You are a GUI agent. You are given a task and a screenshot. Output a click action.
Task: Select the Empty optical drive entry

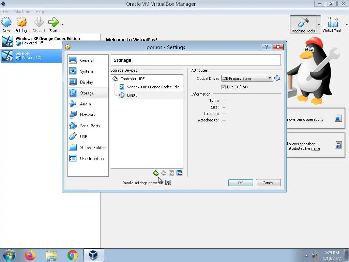[151, 95]
